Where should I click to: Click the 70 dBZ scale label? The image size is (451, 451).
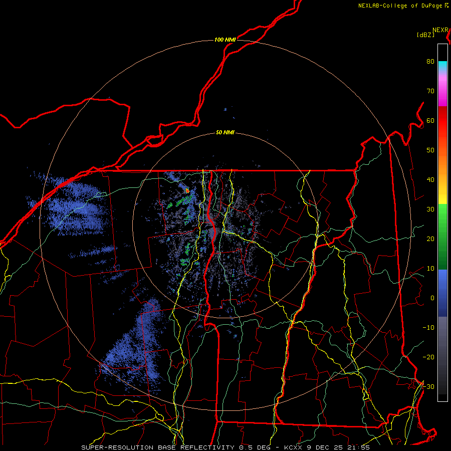click(x=430, y=91)
